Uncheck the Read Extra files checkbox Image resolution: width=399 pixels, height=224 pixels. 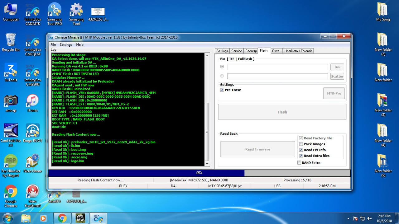pos(301,156)
